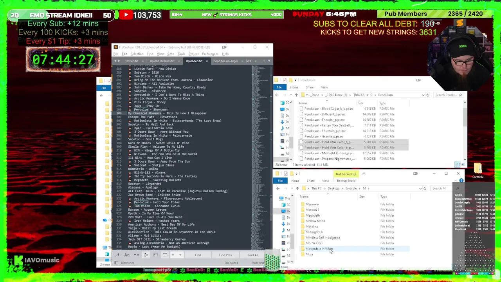
Task: Select Pendulum - Blood Sugar_b_p.psarc file
Action: [x=329, y=108]
